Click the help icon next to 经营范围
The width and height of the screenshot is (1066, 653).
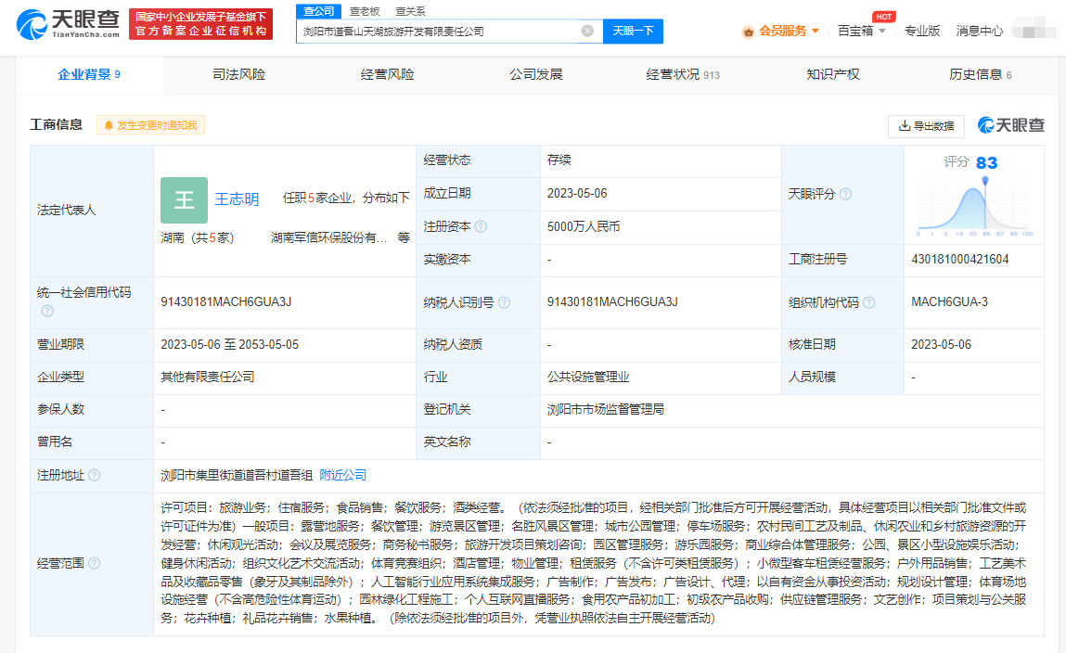[x=94, y=563]
